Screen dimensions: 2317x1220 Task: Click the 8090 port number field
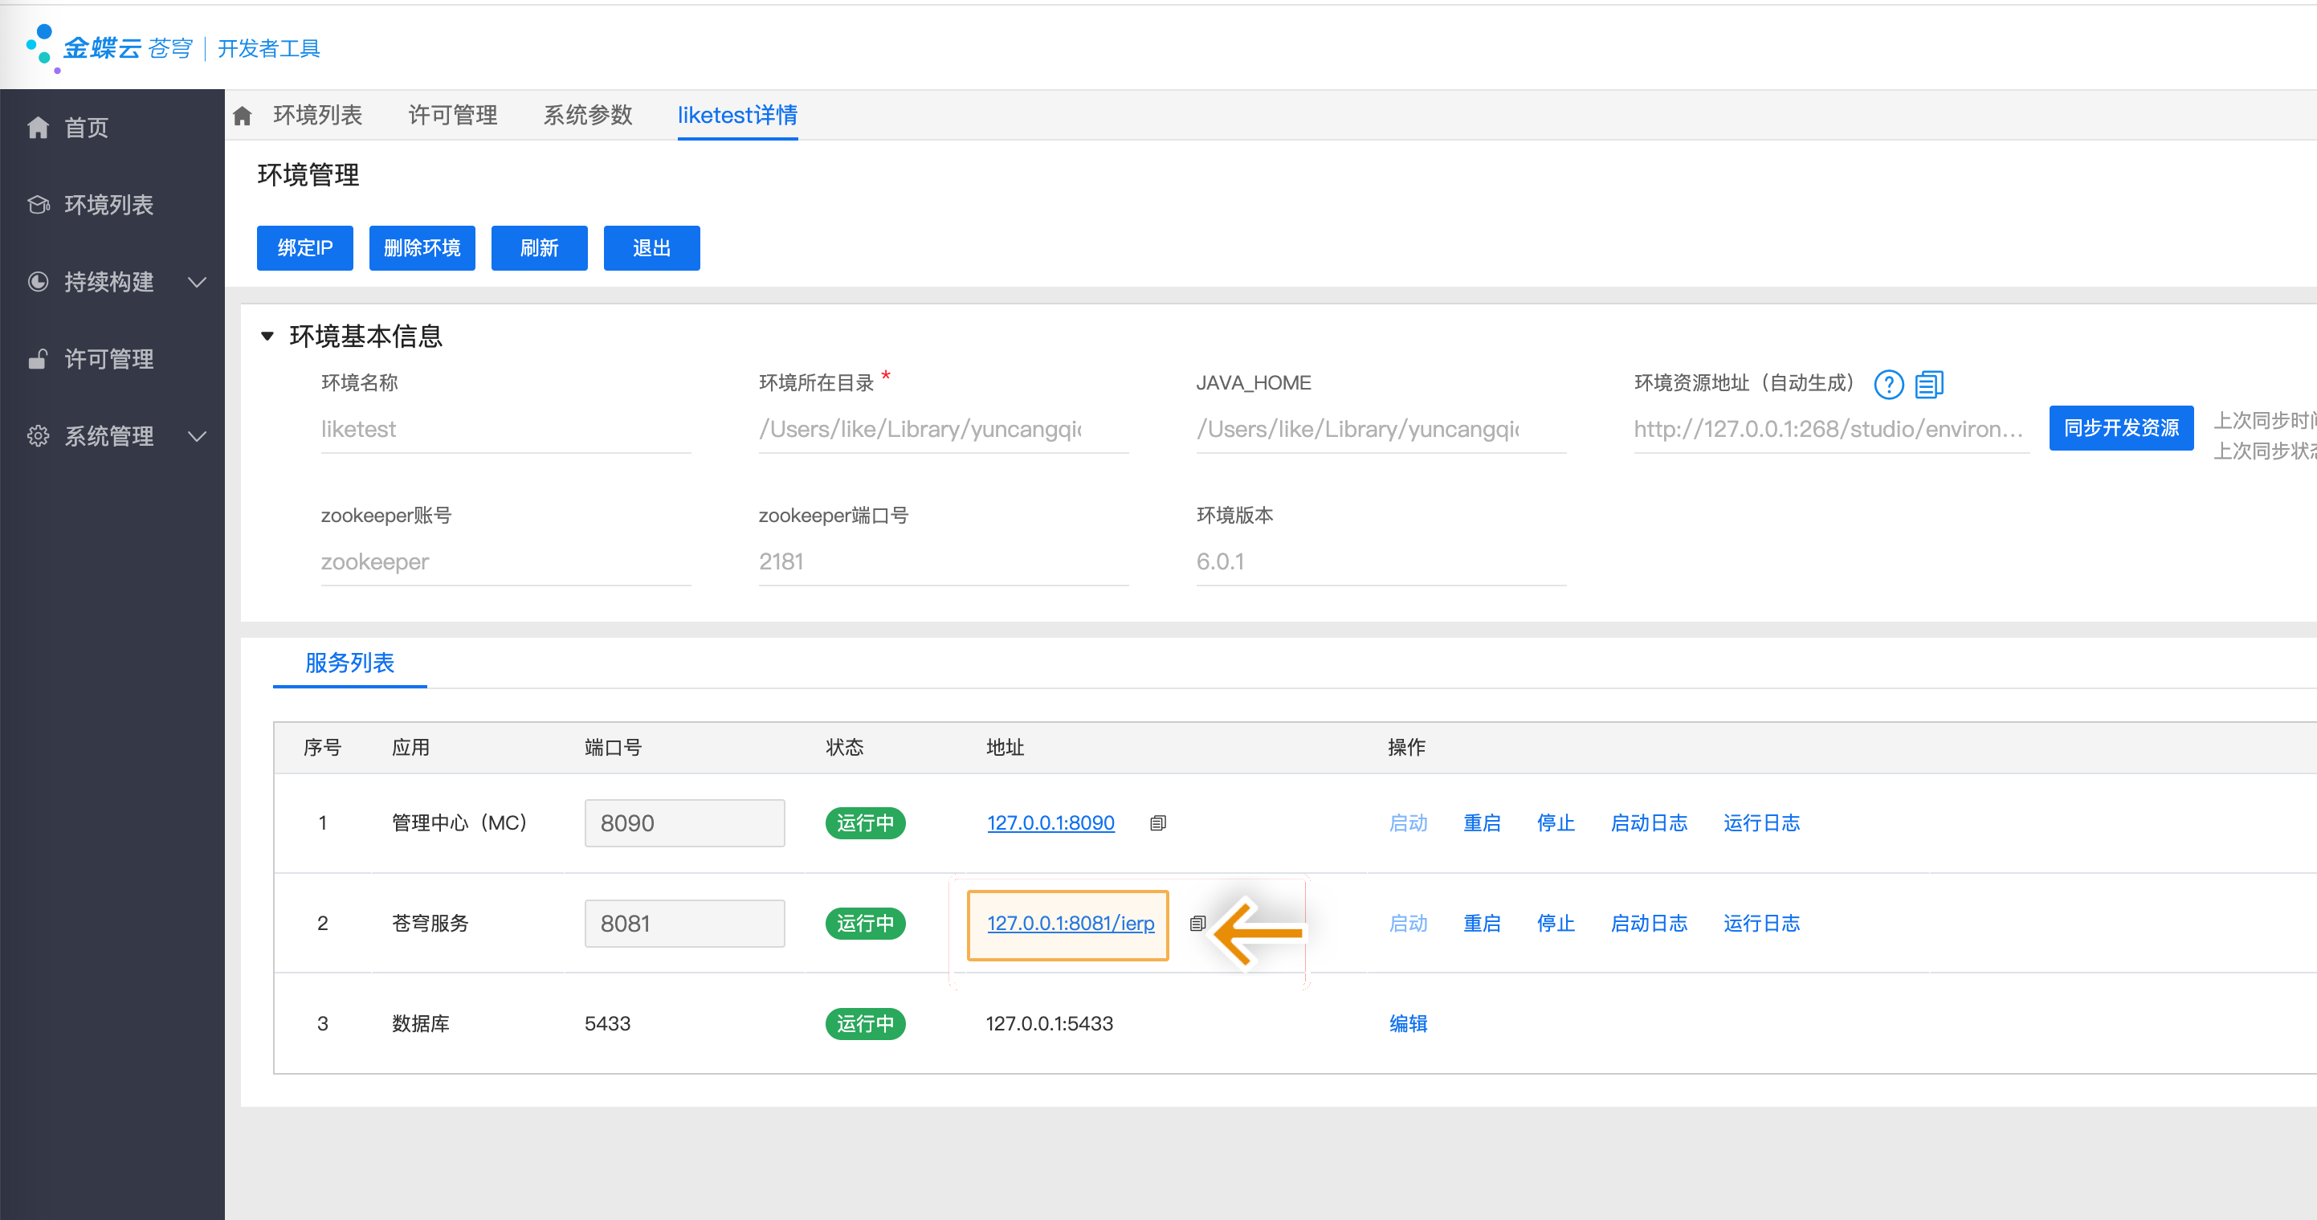(x=683, y=823)
